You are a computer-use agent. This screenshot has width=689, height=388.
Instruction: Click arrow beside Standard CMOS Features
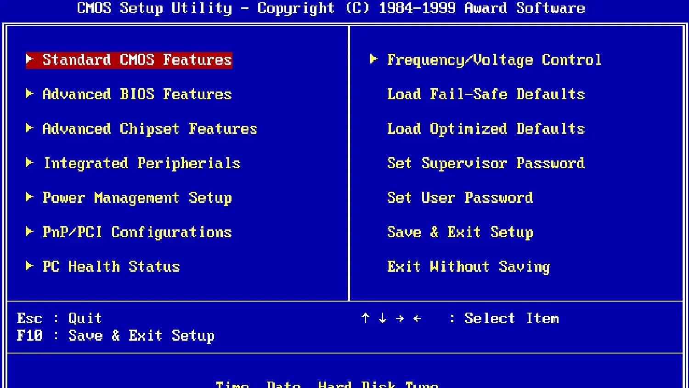click(29, 59)
